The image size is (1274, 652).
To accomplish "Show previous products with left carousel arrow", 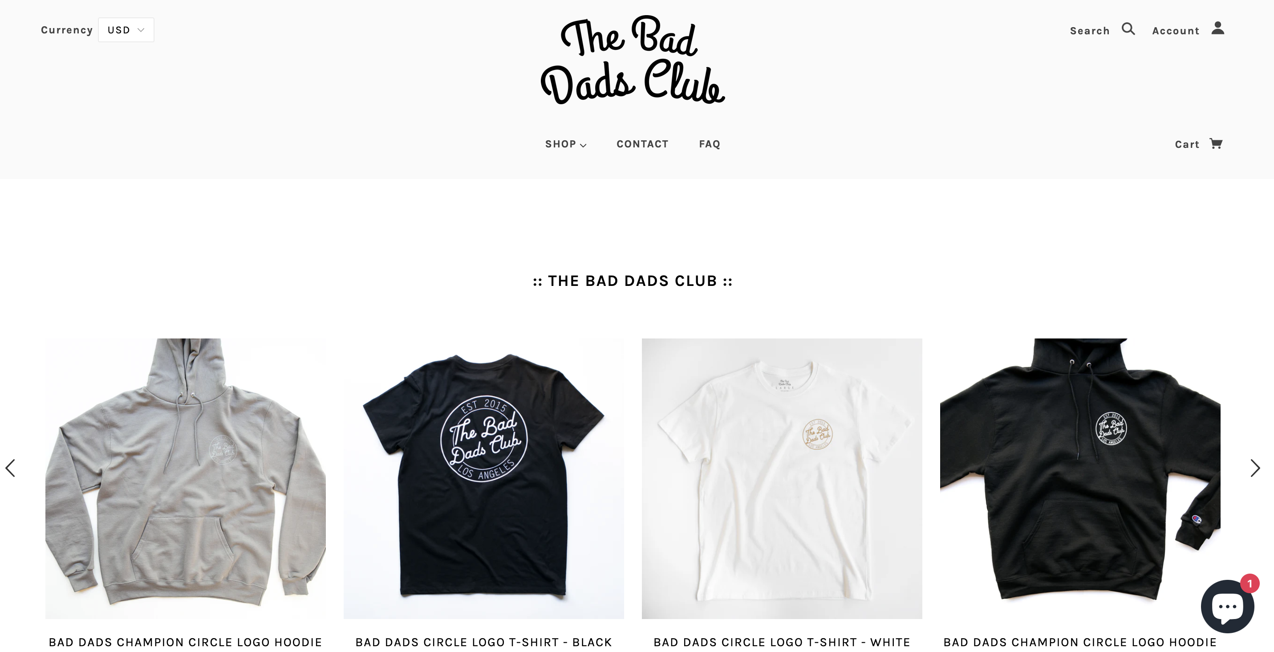I will [x=10, y=468].
